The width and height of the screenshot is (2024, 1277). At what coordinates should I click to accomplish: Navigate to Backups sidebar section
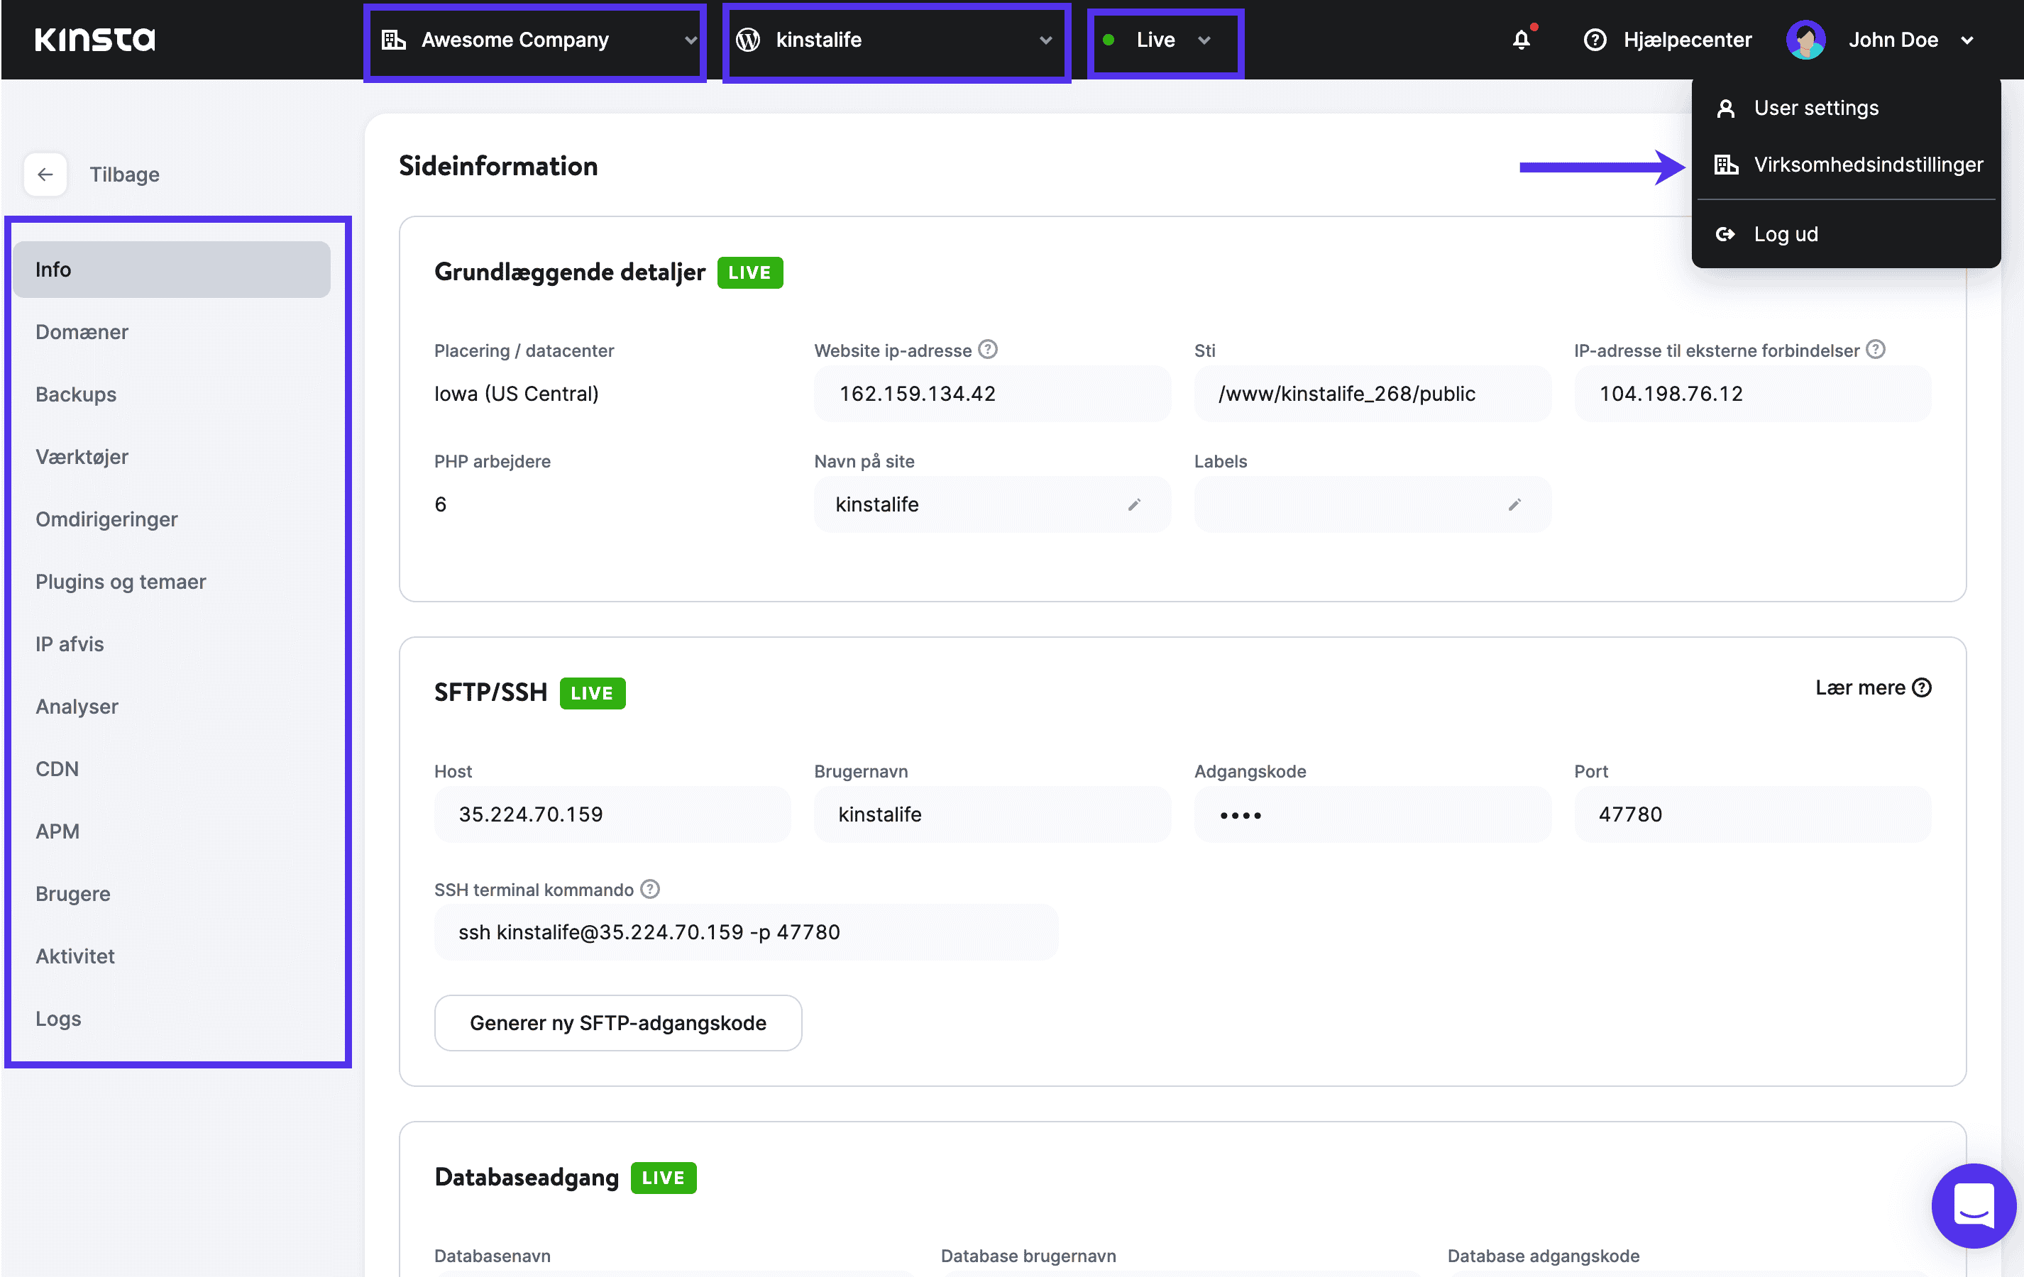(x=75, y=394)
